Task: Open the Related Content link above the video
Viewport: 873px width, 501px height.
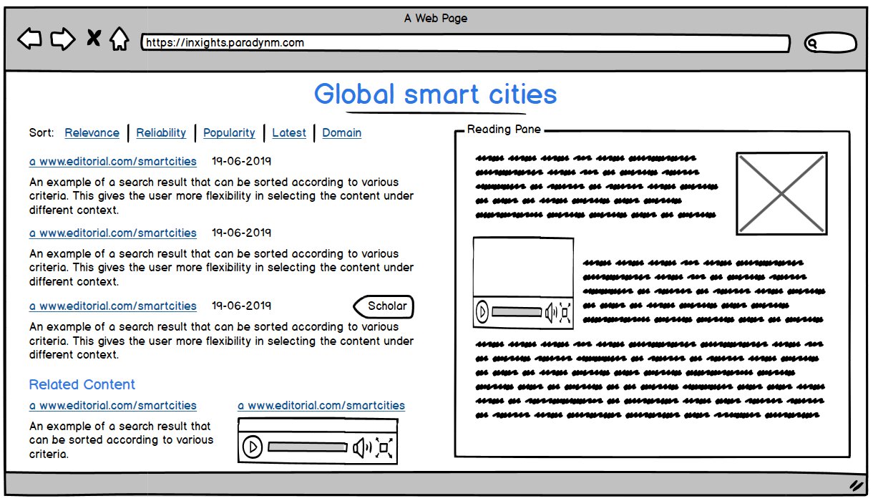Action: [321, 406]
